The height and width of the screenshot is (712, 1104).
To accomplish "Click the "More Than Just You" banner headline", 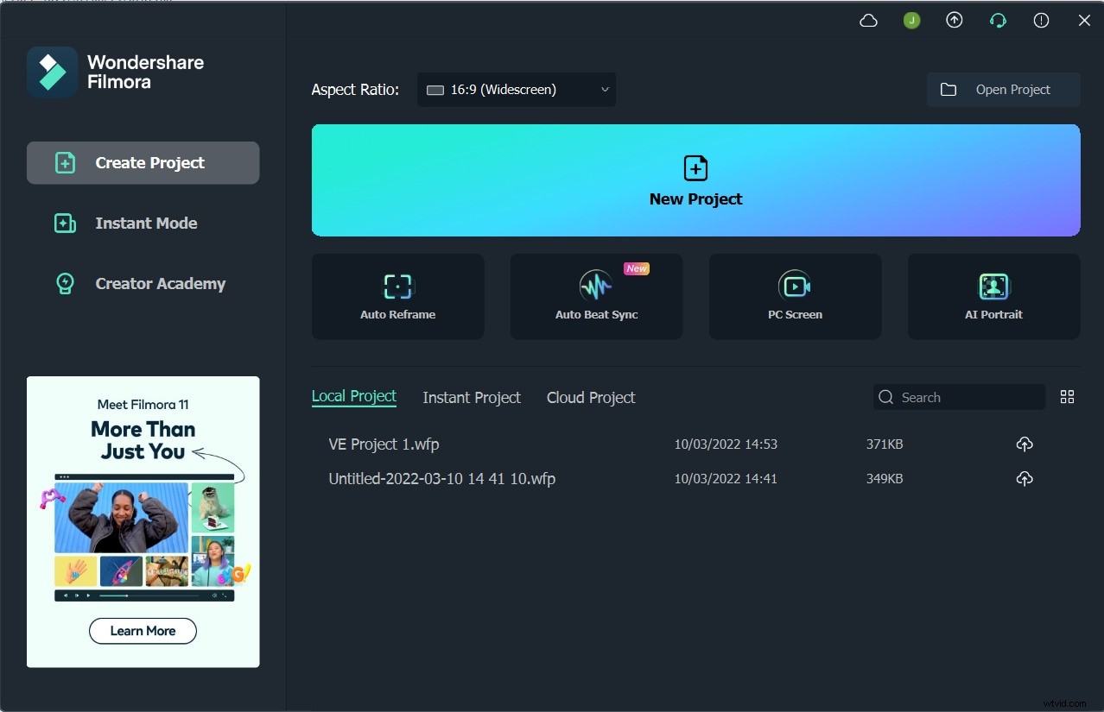I will (x=143, y=440).
